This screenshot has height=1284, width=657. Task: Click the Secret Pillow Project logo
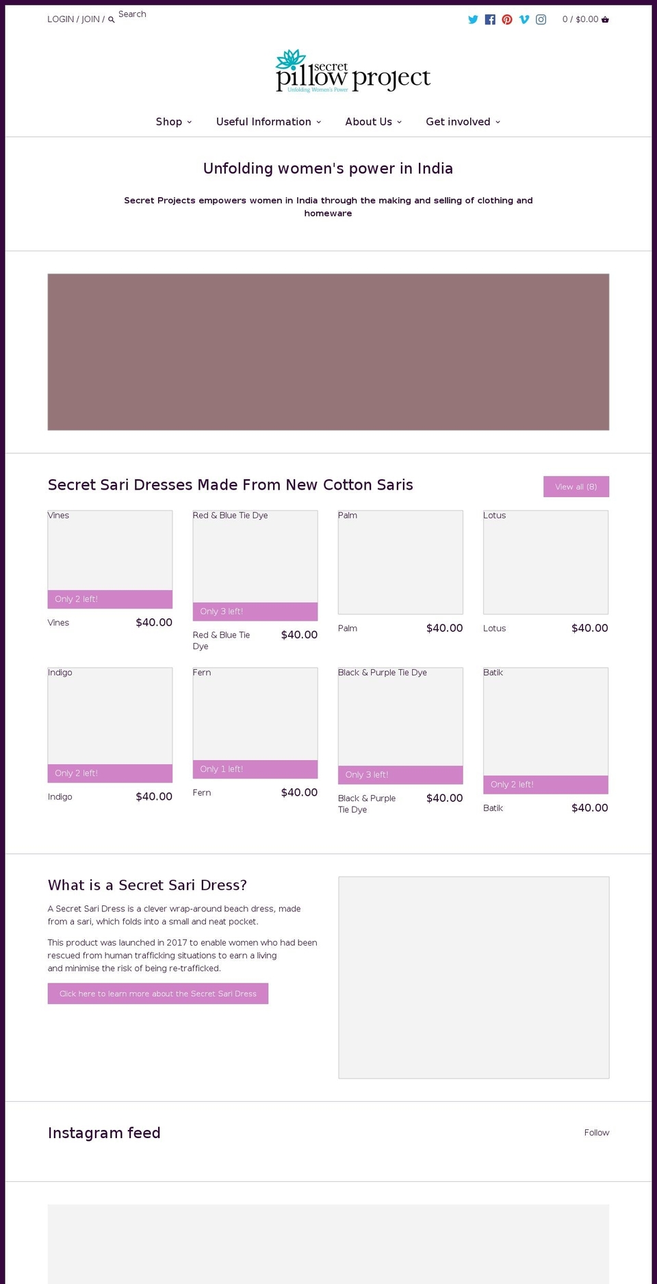pos(352,71)
